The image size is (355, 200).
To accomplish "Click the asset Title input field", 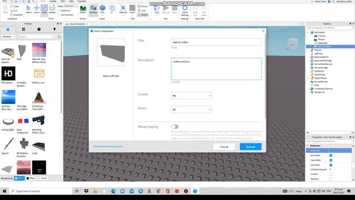I will point(216,42).
